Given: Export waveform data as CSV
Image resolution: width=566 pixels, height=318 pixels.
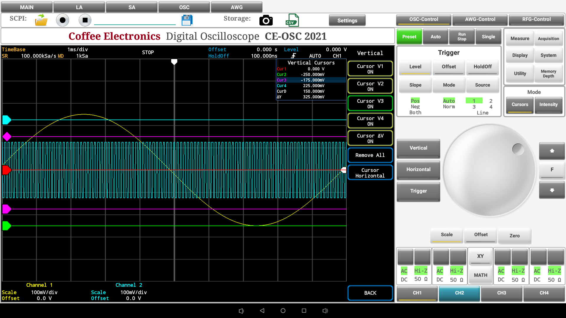Looking at the screenshot, I should 292,20.
